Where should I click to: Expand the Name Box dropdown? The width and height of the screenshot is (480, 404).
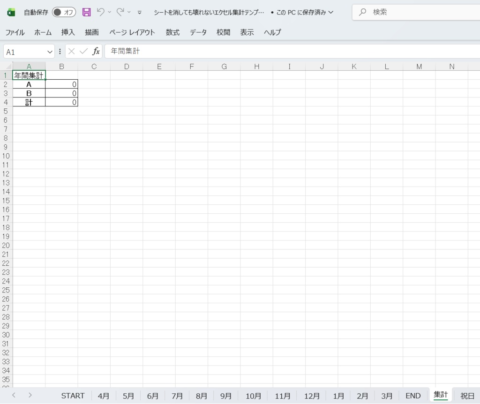[x=50, y=52]
